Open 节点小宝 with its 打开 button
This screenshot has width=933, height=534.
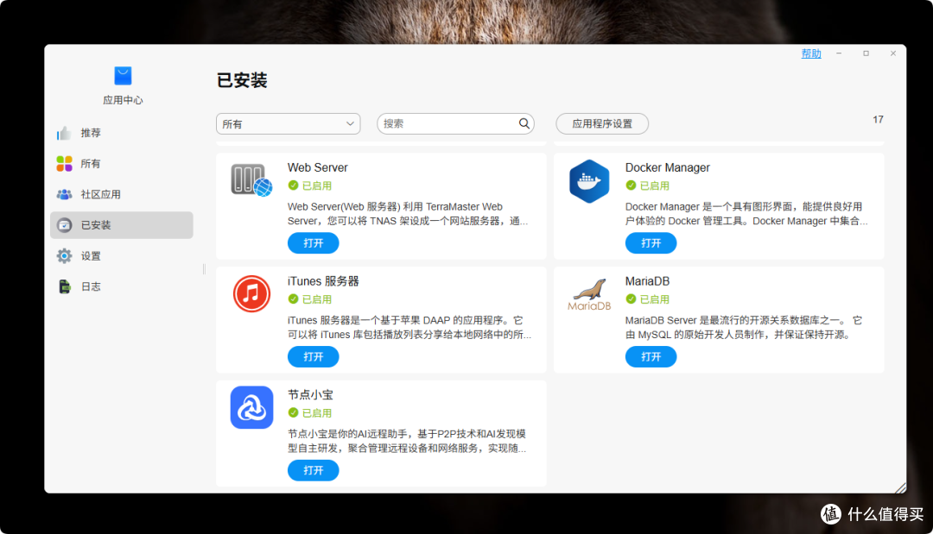(x=313, y=470)
